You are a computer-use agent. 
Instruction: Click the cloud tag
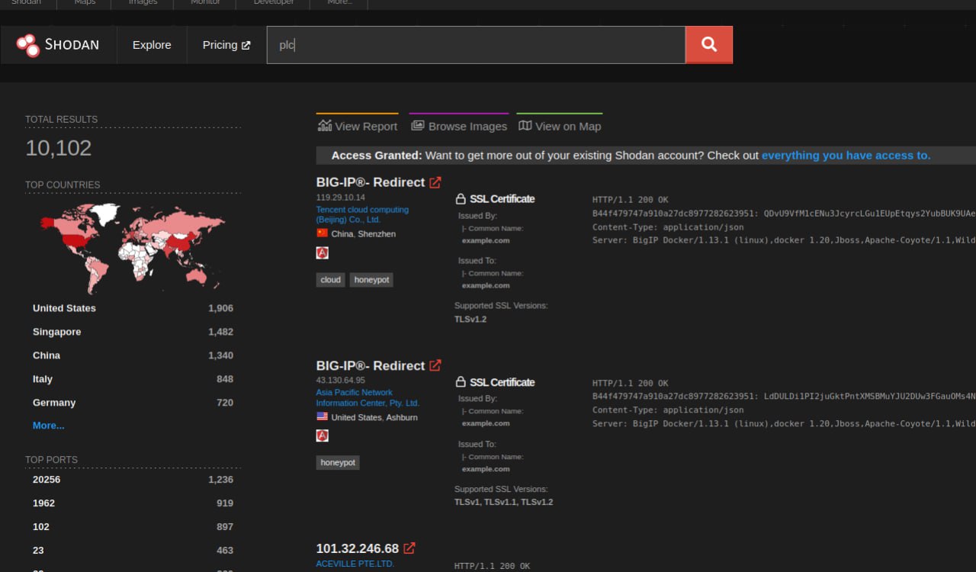[x=331, y=280]
